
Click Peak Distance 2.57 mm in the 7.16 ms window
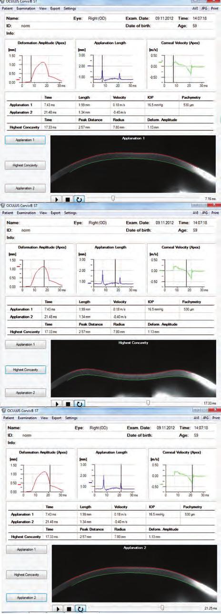[x=84, y=127]
